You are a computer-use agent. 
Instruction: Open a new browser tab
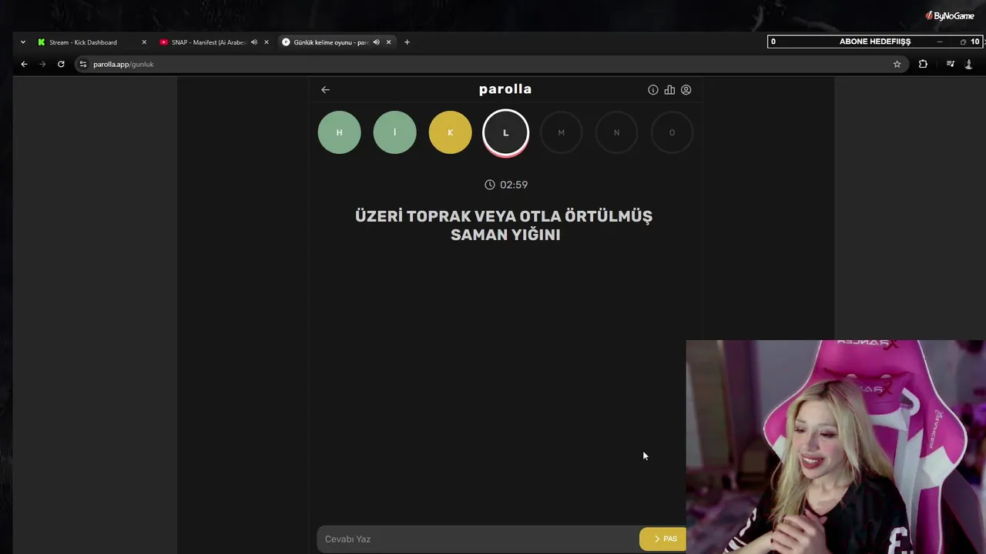[x=407, y=42]
